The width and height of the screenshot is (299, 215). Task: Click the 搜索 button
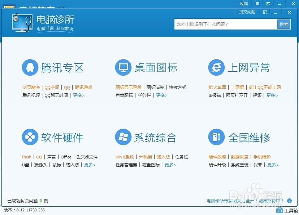284,24
